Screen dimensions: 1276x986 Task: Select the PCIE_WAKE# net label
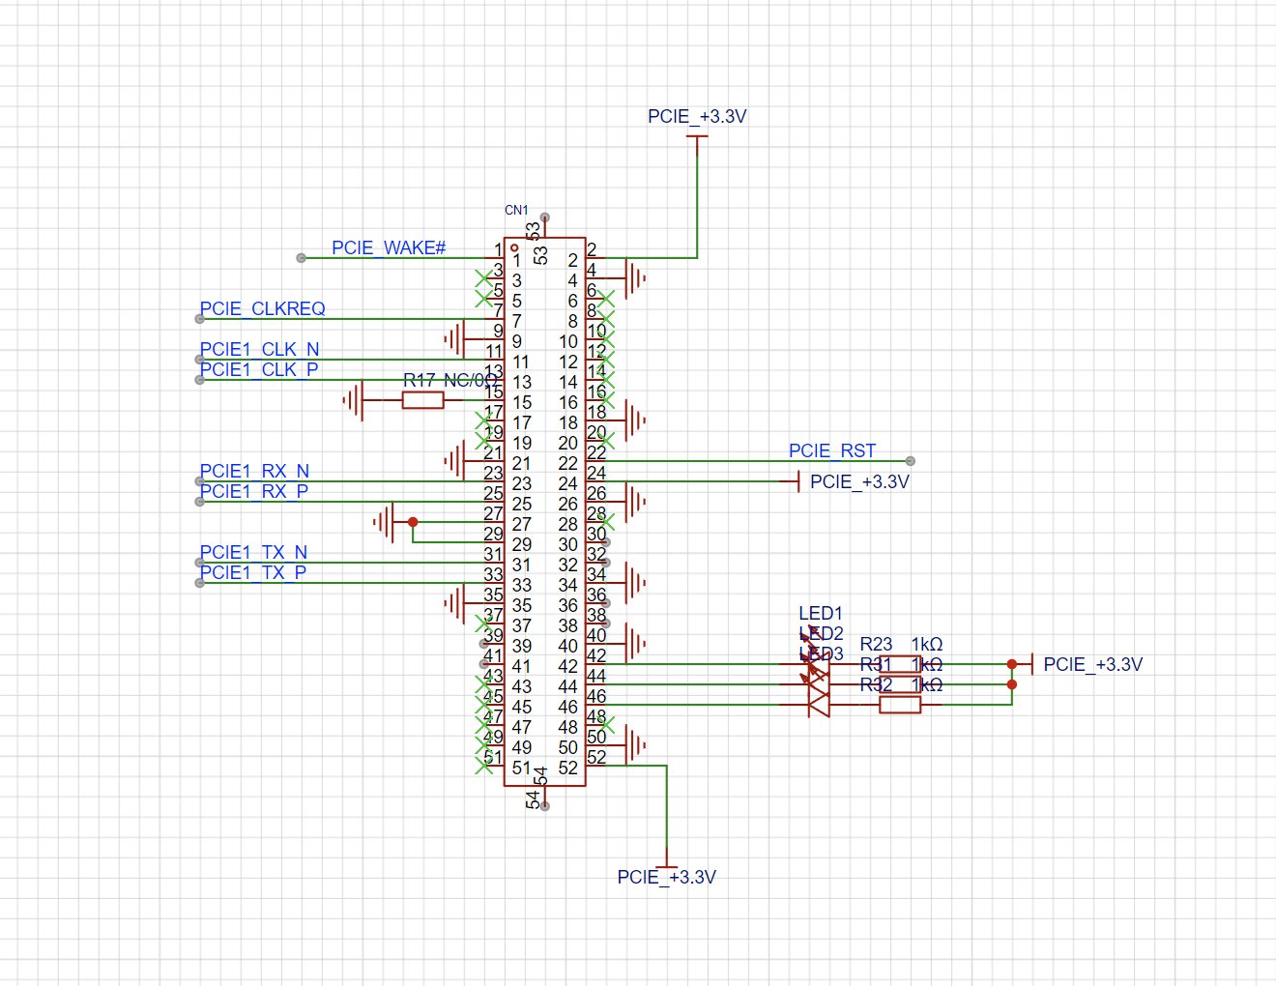(x=389, y=247)
